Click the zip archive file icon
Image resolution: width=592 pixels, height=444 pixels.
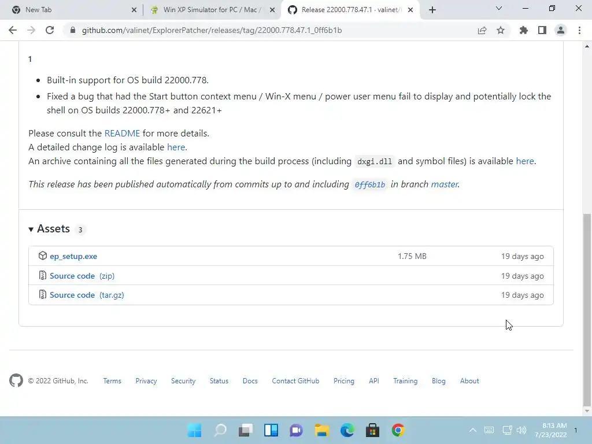(43, 276)
